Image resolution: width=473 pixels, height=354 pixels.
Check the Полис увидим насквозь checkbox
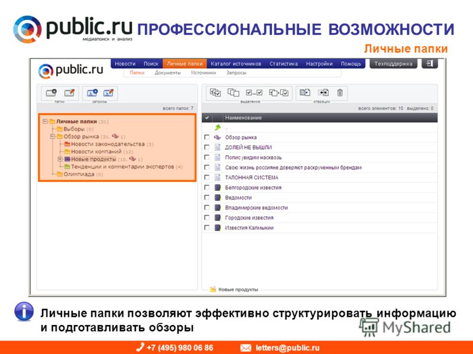point(206,158)
